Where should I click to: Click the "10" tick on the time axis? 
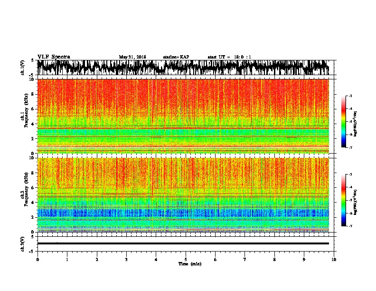tap(334, 260)
